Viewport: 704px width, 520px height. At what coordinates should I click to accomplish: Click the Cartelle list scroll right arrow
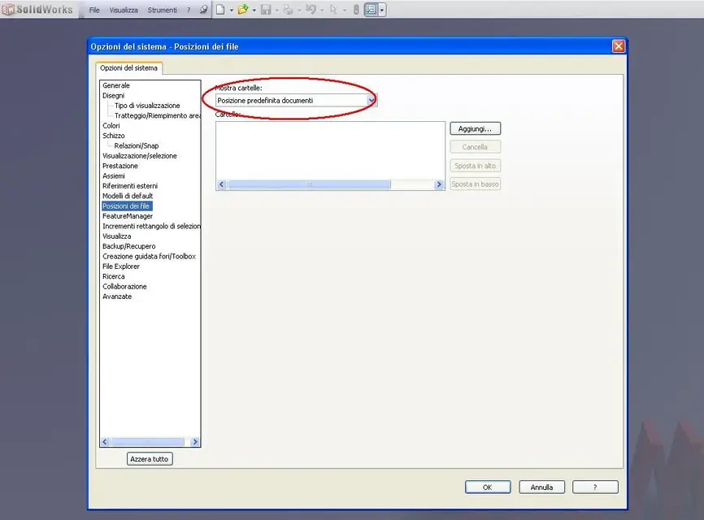coord(439,184)
